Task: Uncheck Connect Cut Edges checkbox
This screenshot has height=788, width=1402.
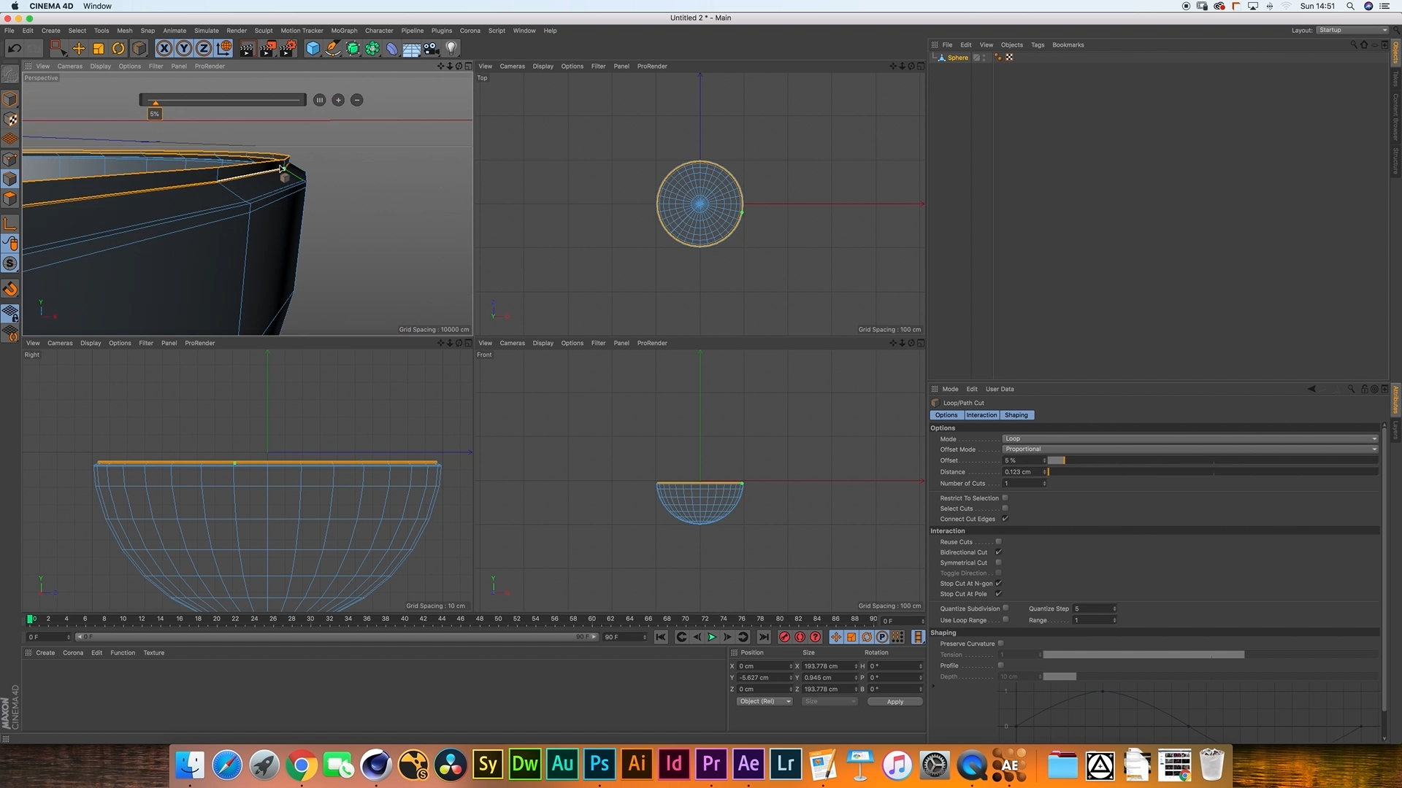Action: [x=1005, y=519]
